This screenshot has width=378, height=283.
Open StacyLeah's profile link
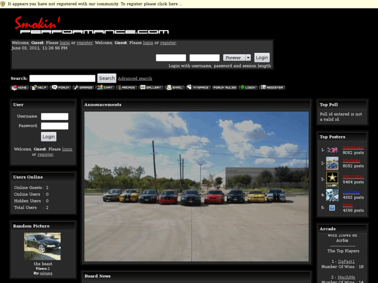pos(353,147)
